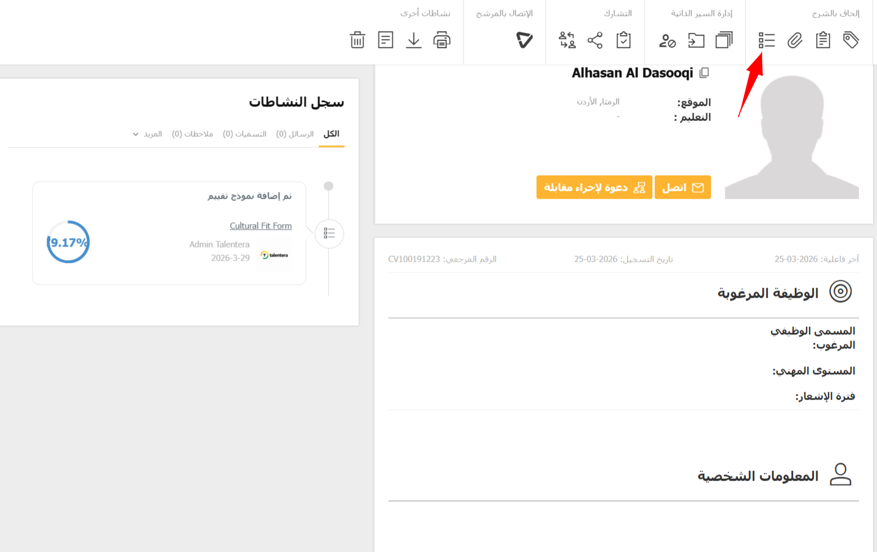Click the block candidate icon
The image size is (877, 552).
[667, 41]
